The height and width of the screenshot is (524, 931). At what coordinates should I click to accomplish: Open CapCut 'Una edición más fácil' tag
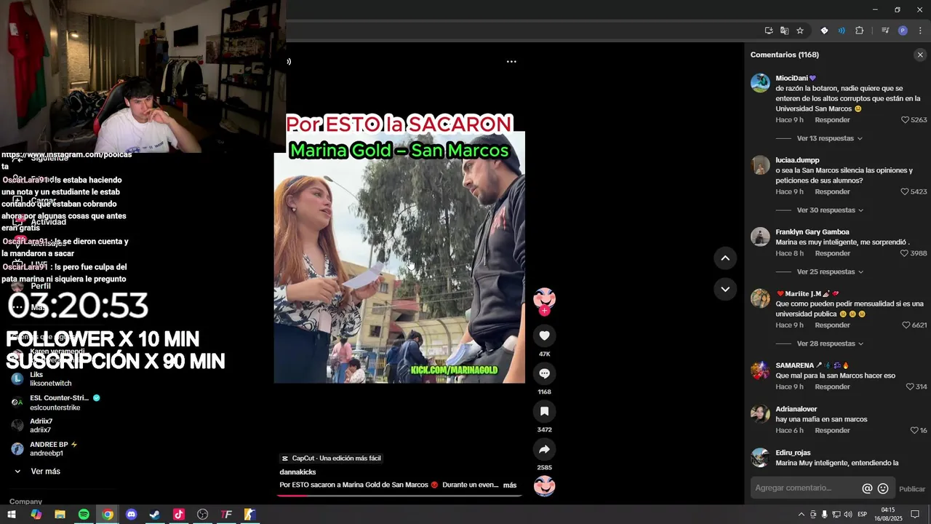(331, 458)
